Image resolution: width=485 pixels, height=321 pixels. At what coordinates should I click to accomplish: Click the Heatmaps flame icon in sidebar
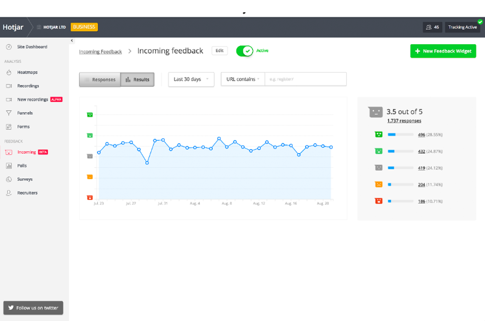[x=8, y=73]
